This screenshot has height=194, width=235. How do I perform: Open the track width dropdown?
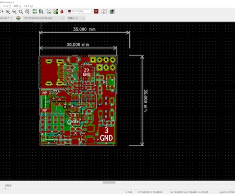[x=7, y=18]
